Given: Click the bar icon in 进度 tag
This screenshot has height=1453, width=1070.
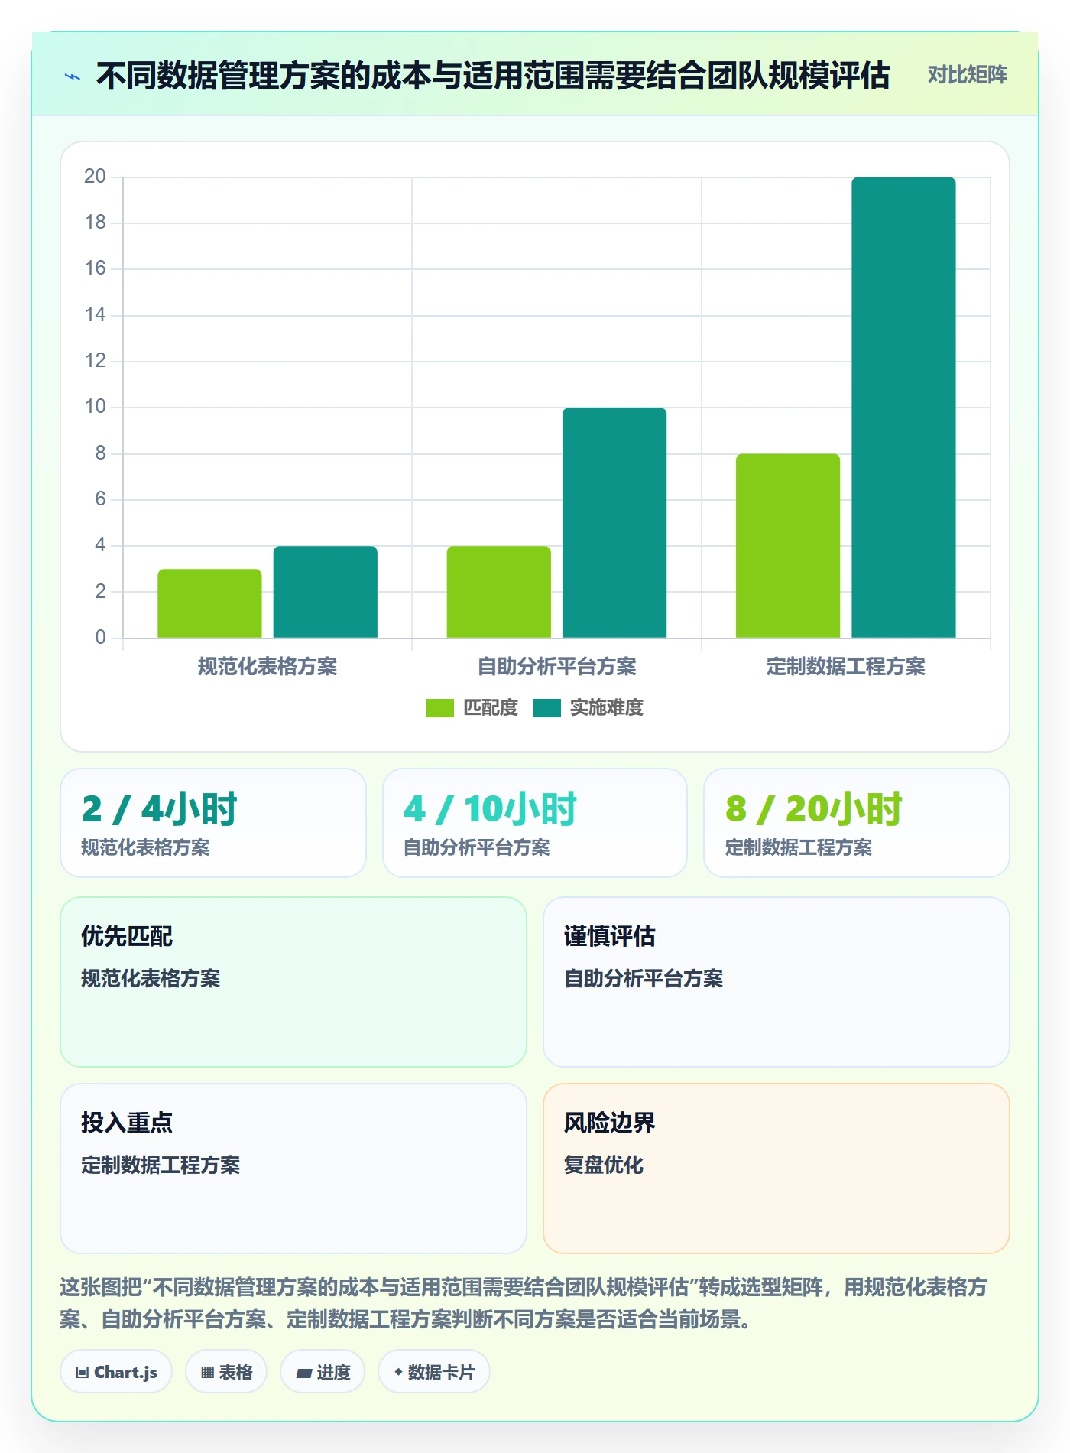Looking at the screenshot, I should 304,1373.
